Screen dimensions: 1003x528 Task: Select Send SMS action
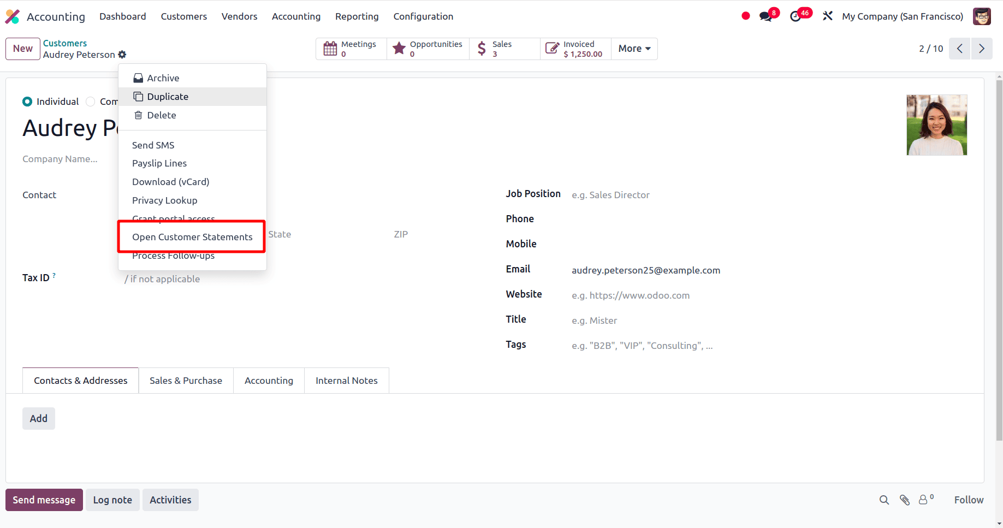click(192, 145)
